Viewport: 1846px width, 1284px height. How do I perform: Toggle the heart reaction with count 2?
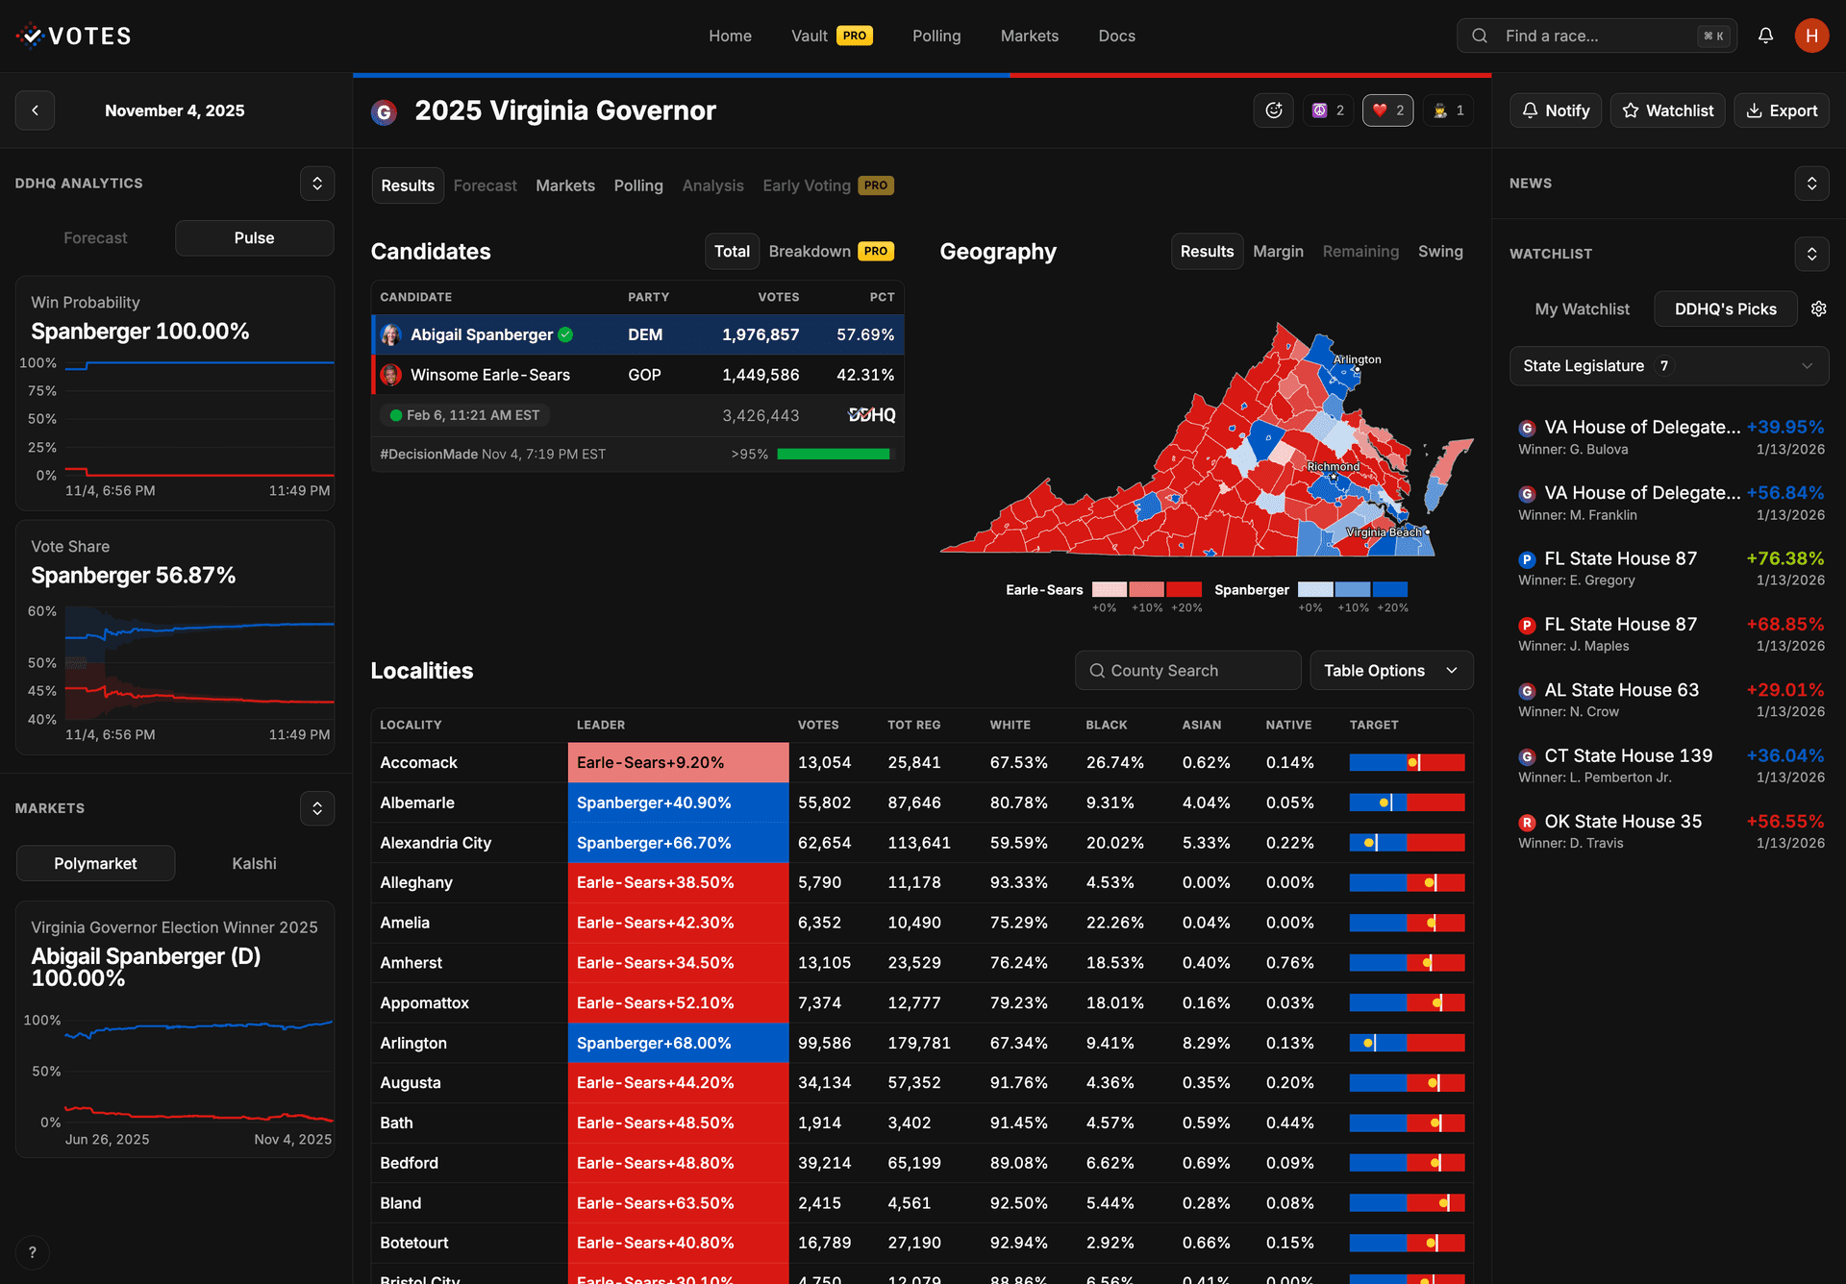click(1388, 111)
